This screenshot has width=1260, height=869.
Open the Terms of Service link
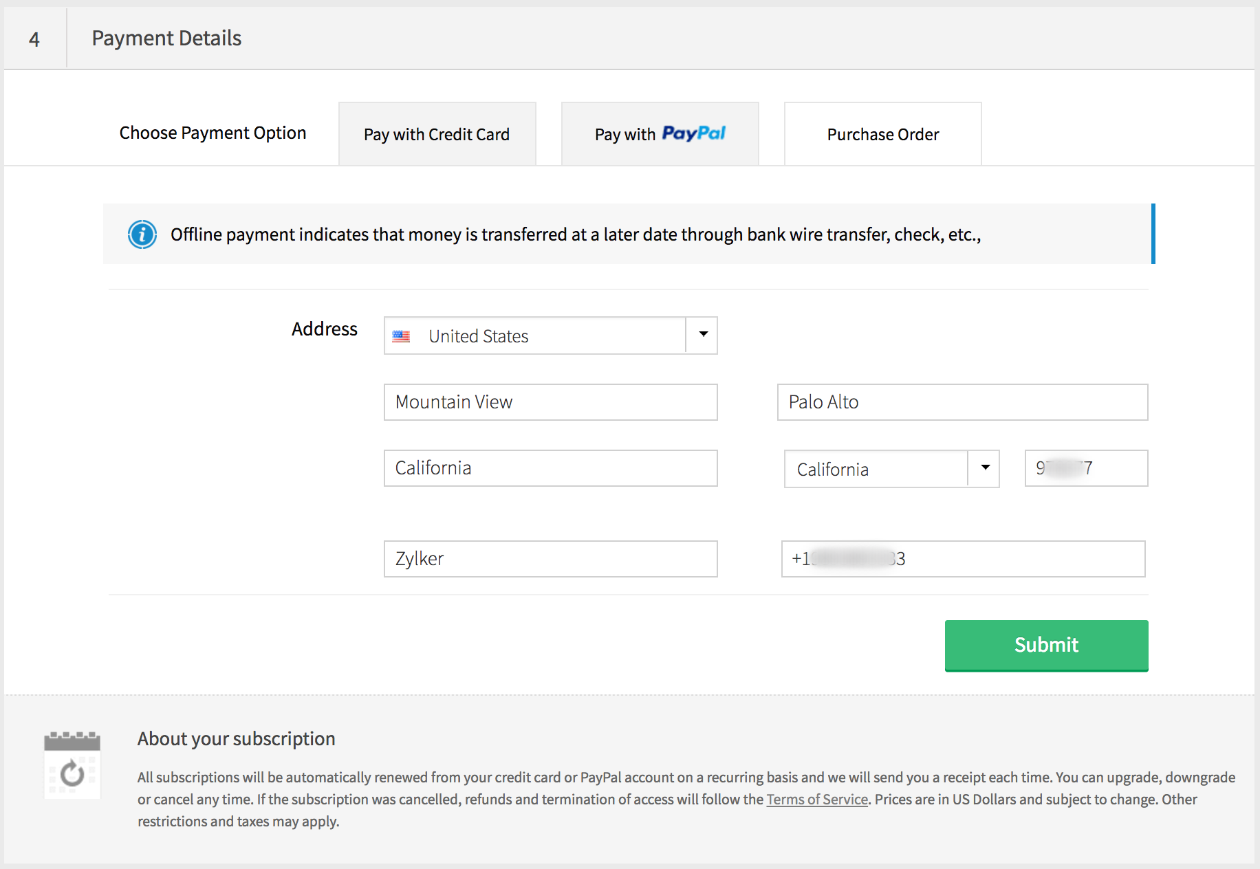point(816,800)
